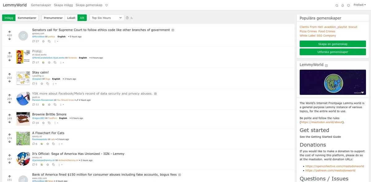This screenshot has height=182, width=371.
Task: Open Gemenskaper in the top navigation
Action: tap(41, 5)
